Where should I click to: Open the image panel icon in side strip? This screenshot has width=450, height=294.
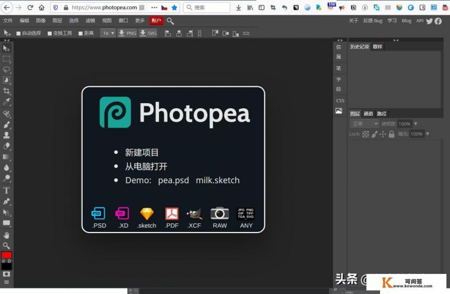click(x=339, y=111)
